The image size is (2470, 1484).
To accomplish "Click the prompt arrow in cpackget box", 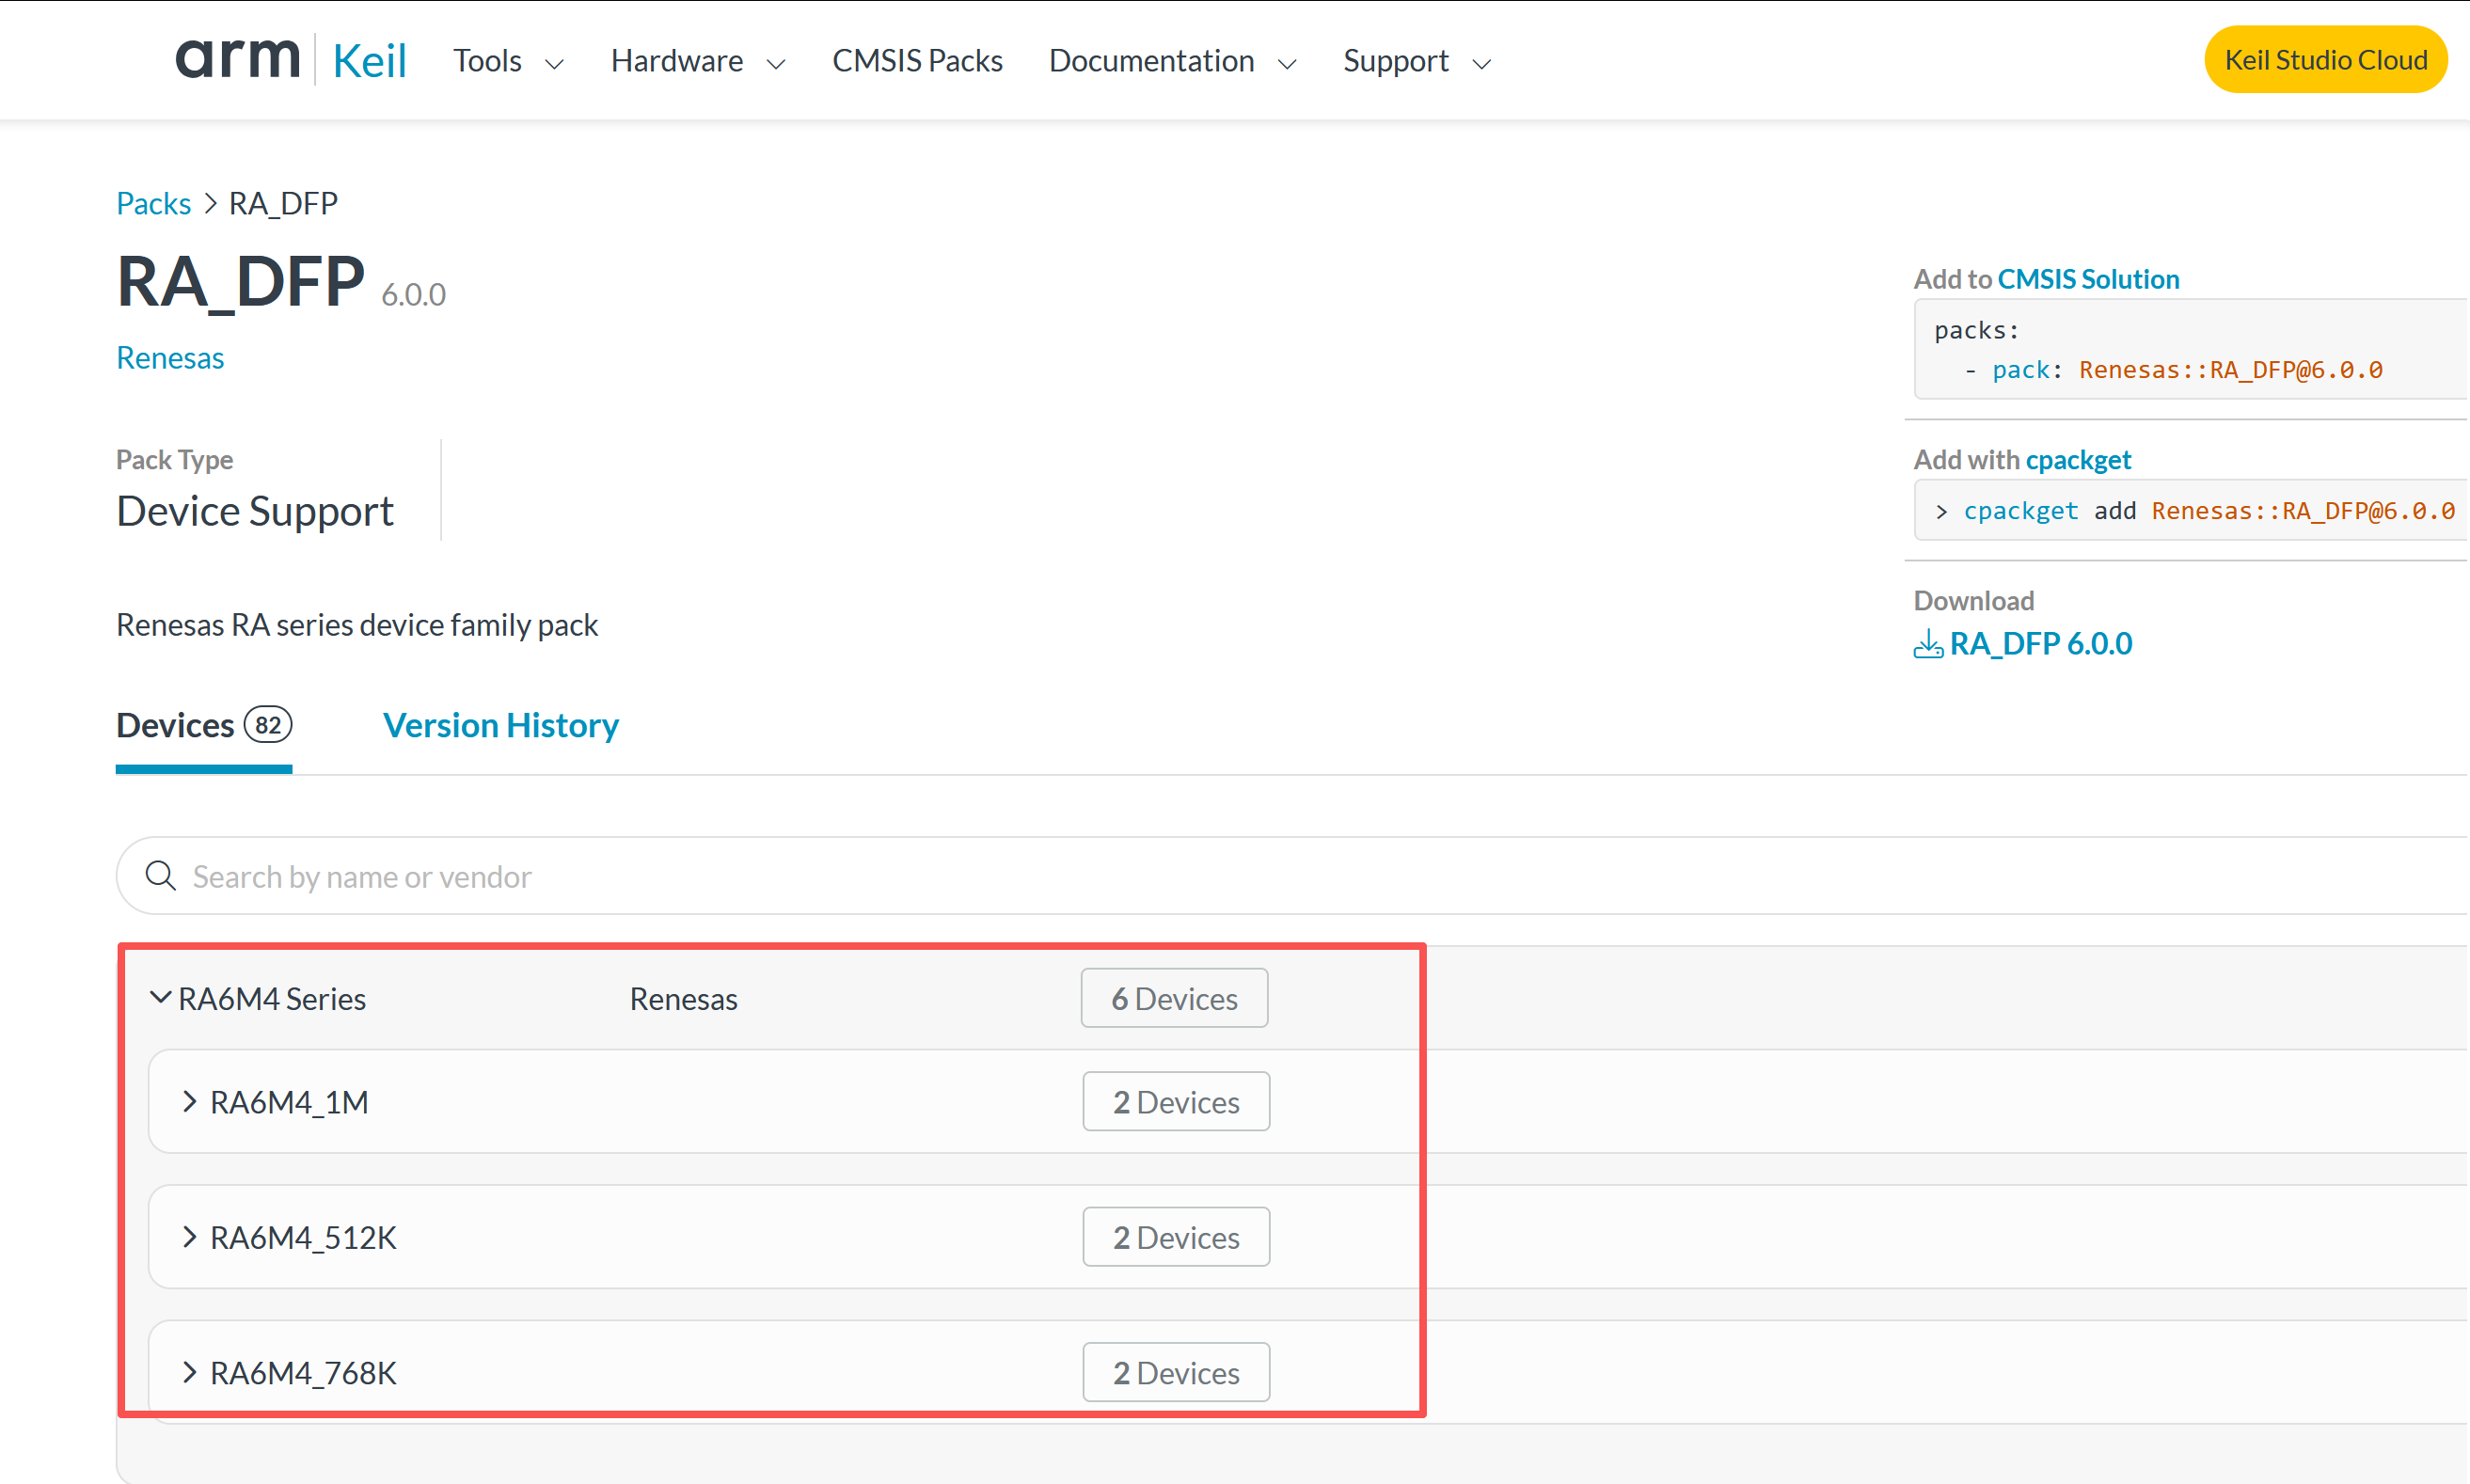I will pos(1941,512).
